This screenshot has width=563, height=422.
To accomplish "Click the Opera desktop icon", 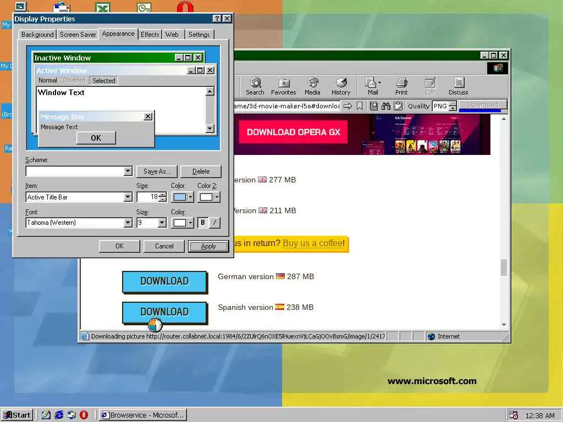I will point(185,7).
